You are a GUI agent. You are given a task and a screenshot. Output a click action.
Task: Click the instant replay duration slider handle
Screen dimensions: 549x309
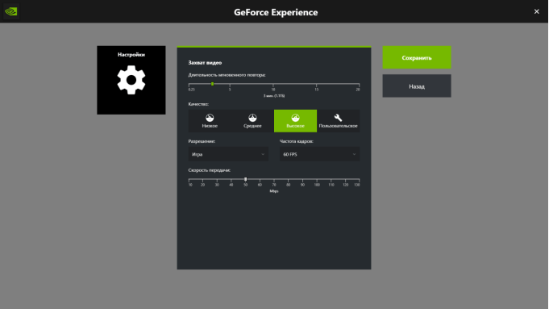coord(213,84)
